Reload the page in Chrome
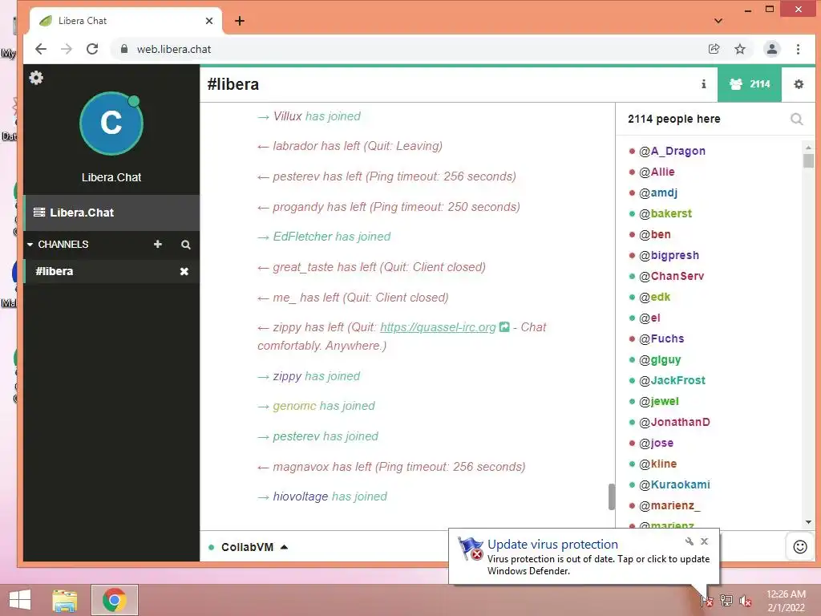Image resolution: width=821 pixels, height=616 pixels. (x=92, y=49)
